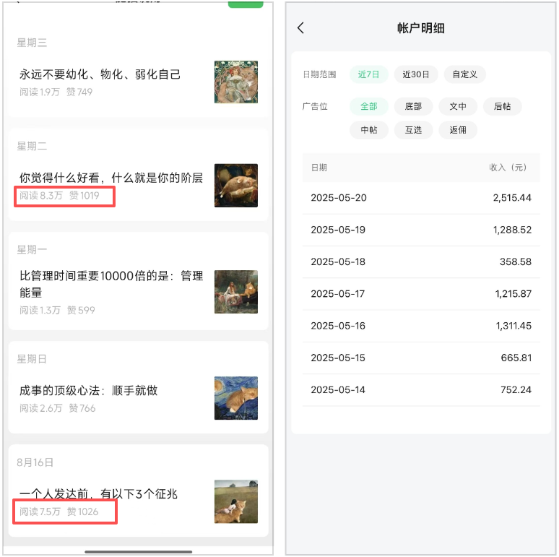The height and width of the screenshot is (557, 559).
Task: Tap thumbnail beside 一个人发达前 article
Action: point(236,501)
